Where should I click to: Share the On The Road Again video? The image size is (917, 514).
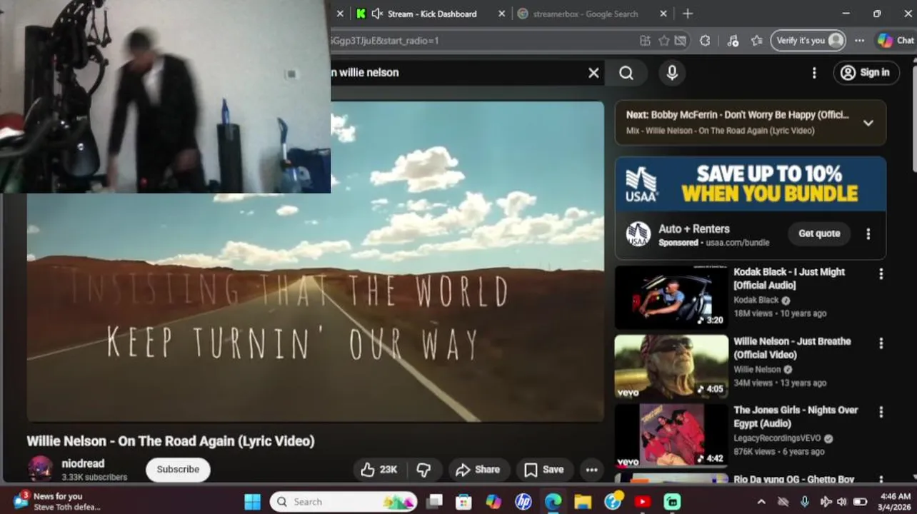tap(478, 470)
